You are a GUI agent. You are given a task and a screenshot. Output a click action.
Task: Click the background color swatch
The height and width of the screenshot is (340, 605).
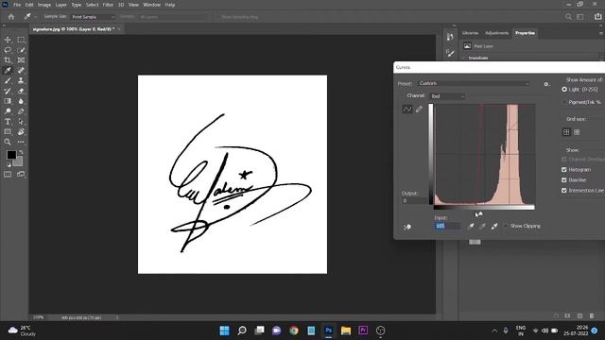click(x=19, y=162)
